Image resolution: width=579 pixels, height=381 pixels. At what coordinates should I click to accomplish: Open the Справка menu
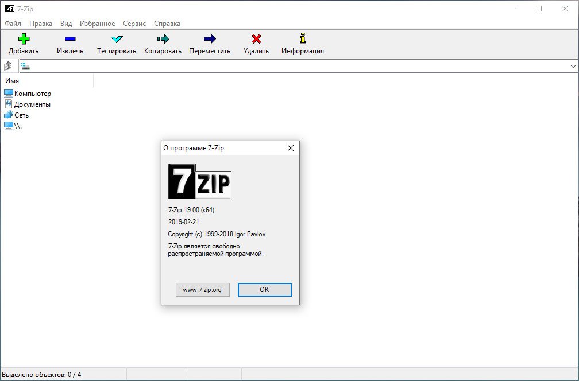tap(167, 23)
